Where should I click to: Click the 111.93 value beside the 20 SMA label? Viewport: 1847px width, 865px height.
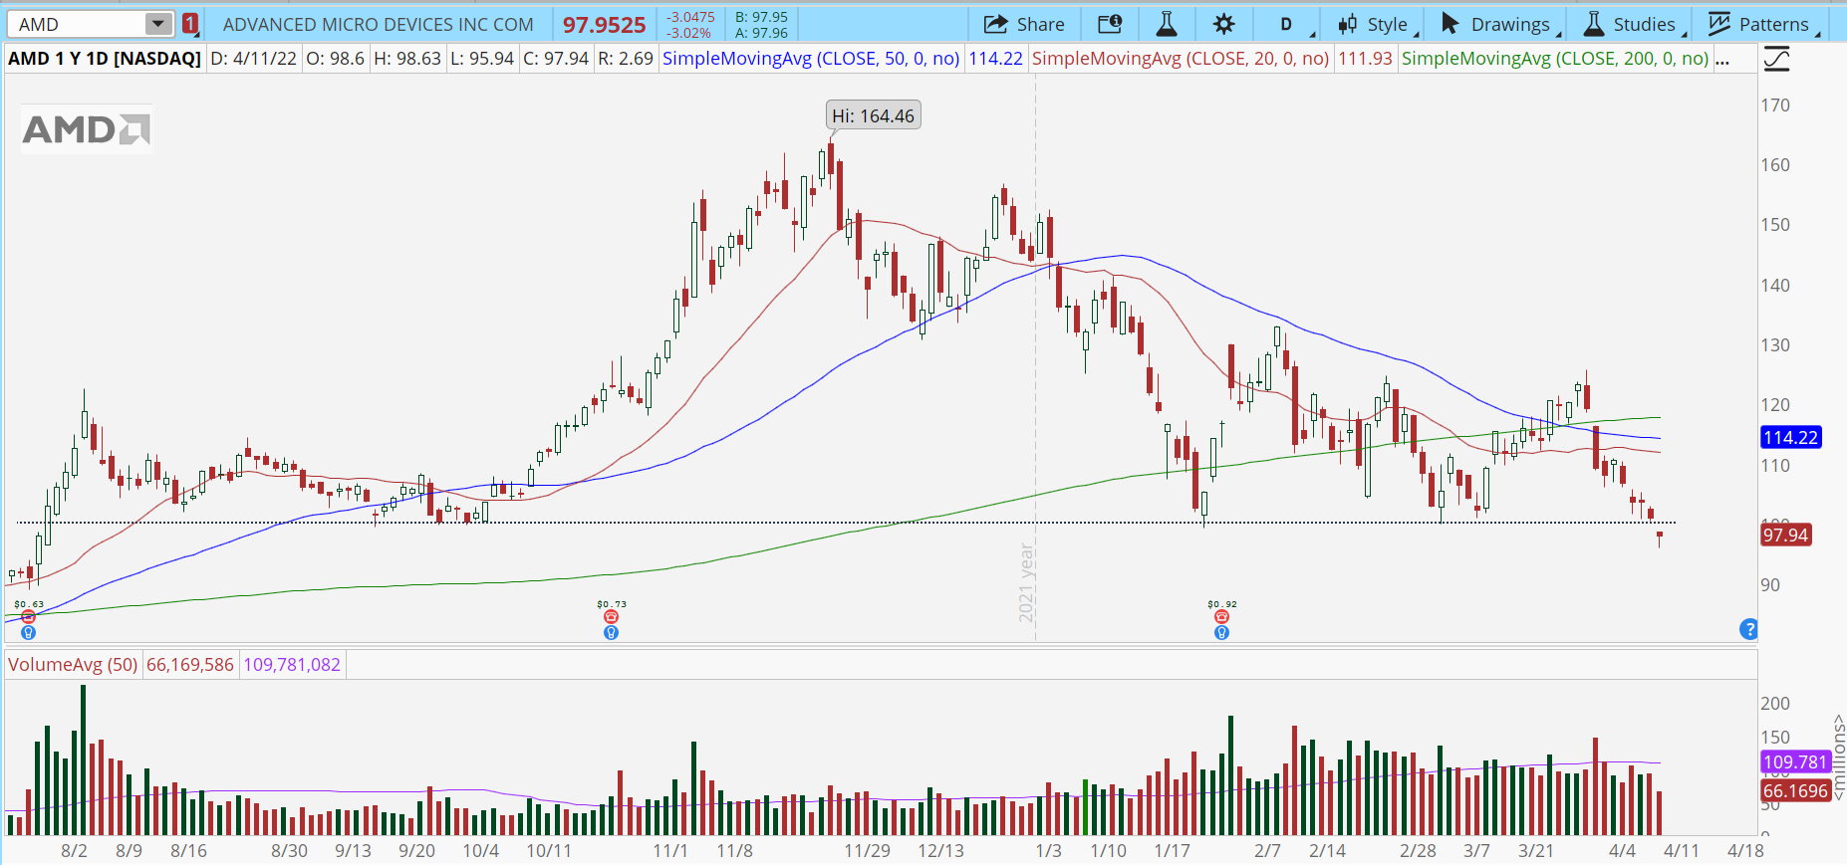pos(1365,59)
